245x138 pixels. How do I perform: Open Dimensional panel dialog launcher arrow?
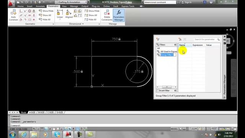pyautogui.click(x=99, y=24)
